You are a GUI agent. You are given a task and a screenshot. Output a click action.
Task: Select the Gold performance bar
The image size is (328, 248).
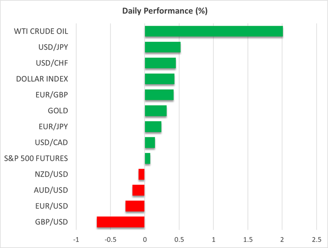[155, 111]
